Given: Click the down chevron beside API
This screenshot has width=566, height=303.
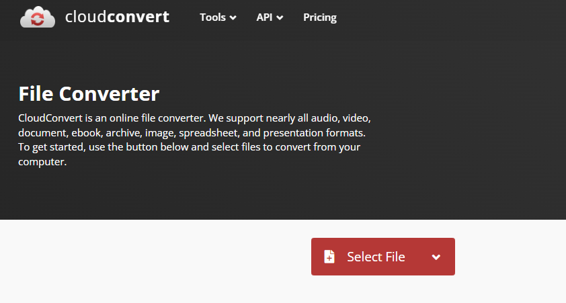Looking at the screenshot, I should click(280, 17).
